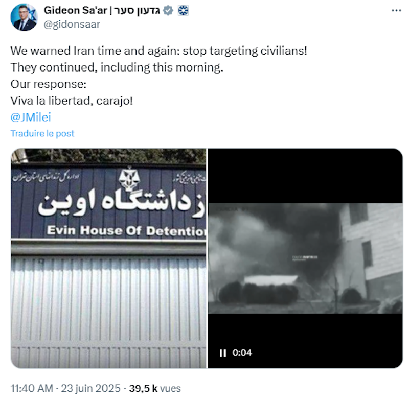The width and height of the screenshot is (409, 403).
Task: Click the 0:04 video time indicator
Action: click(x=242, y=353)
